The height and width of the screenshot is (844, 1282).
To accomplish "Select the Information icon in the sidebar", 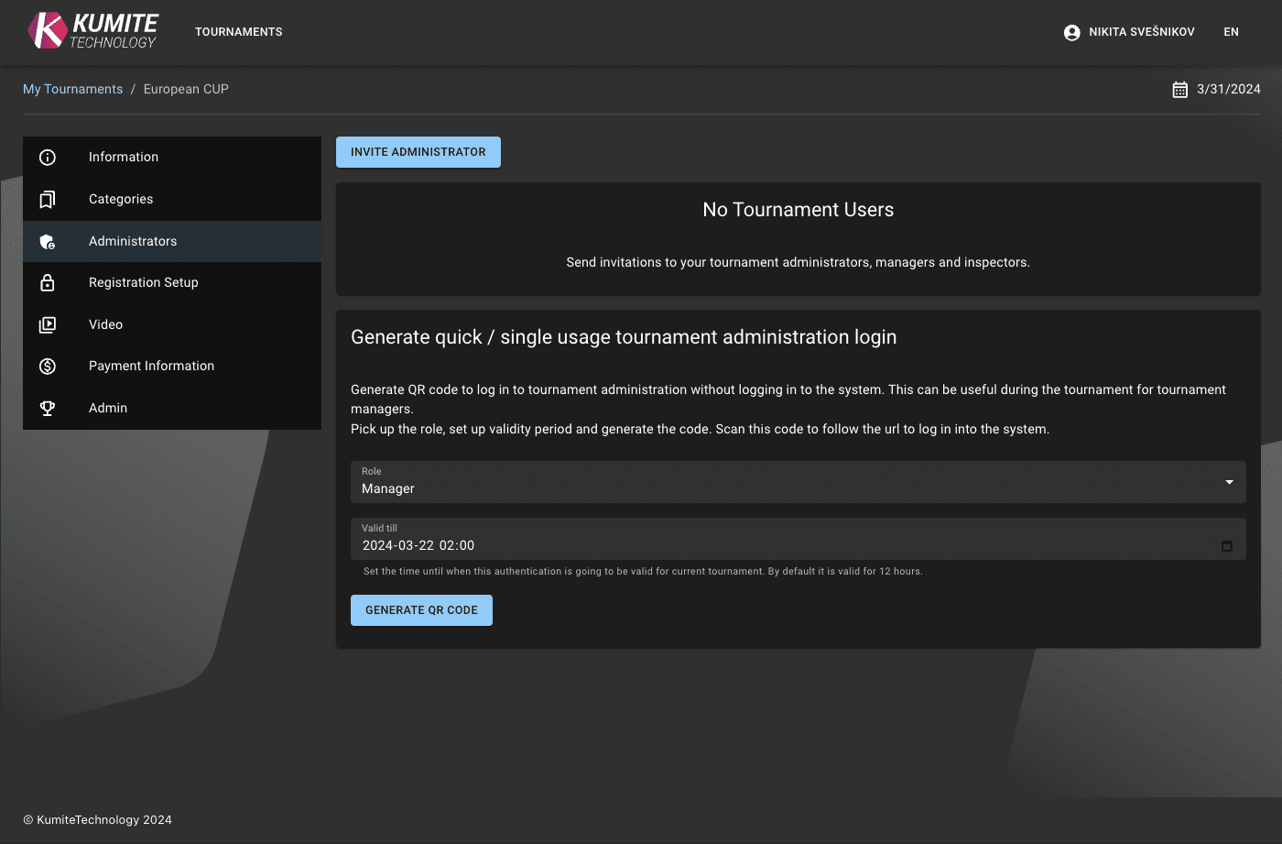I will tap(47, 157).
